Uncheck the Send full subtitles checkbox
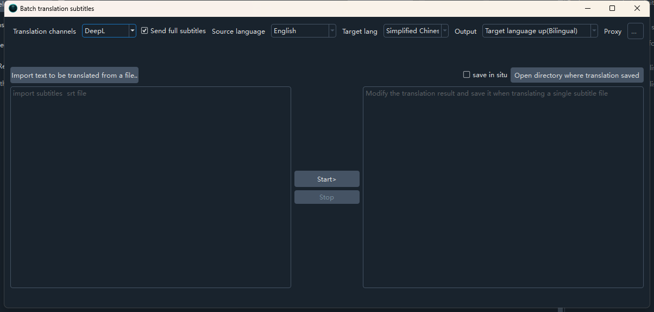 tap(144, 31)
